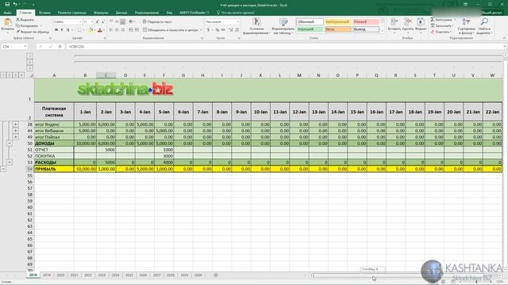Collapse the outline group at row 50
This screenshot has width=508, height=285.
pos(10,143)
